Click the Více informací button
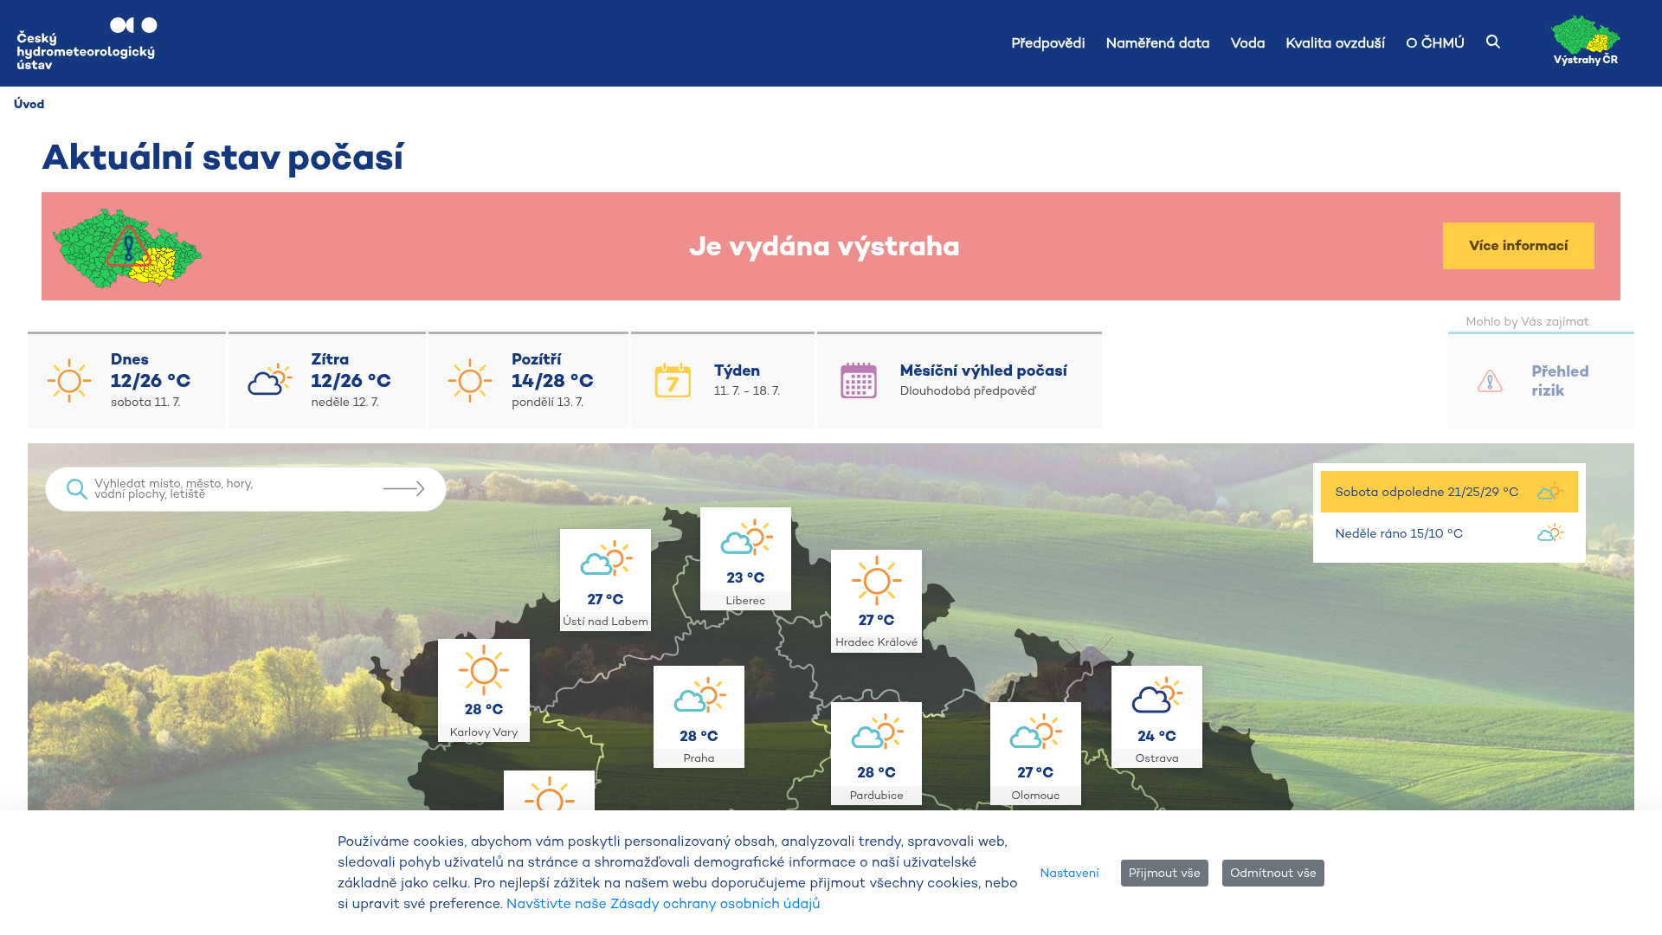 1518,246
